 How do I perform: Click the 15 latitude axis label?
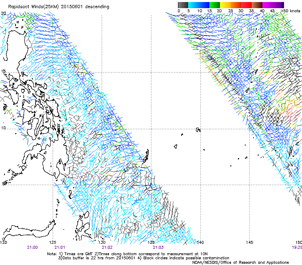tap(3, 71)
